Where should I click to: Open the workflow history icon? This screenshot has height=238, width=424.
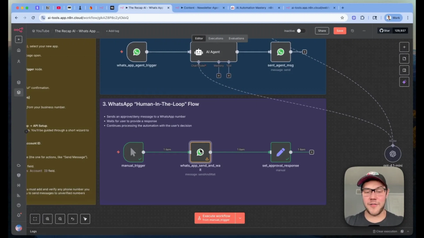click(352, 31)
